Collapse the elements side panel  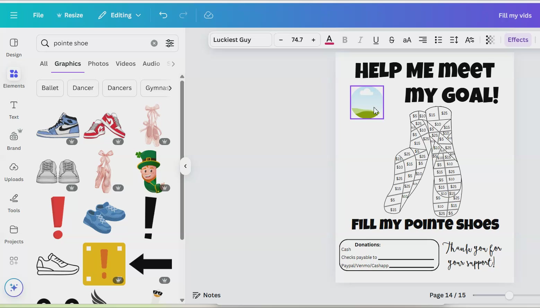click(x=185, y=166)
